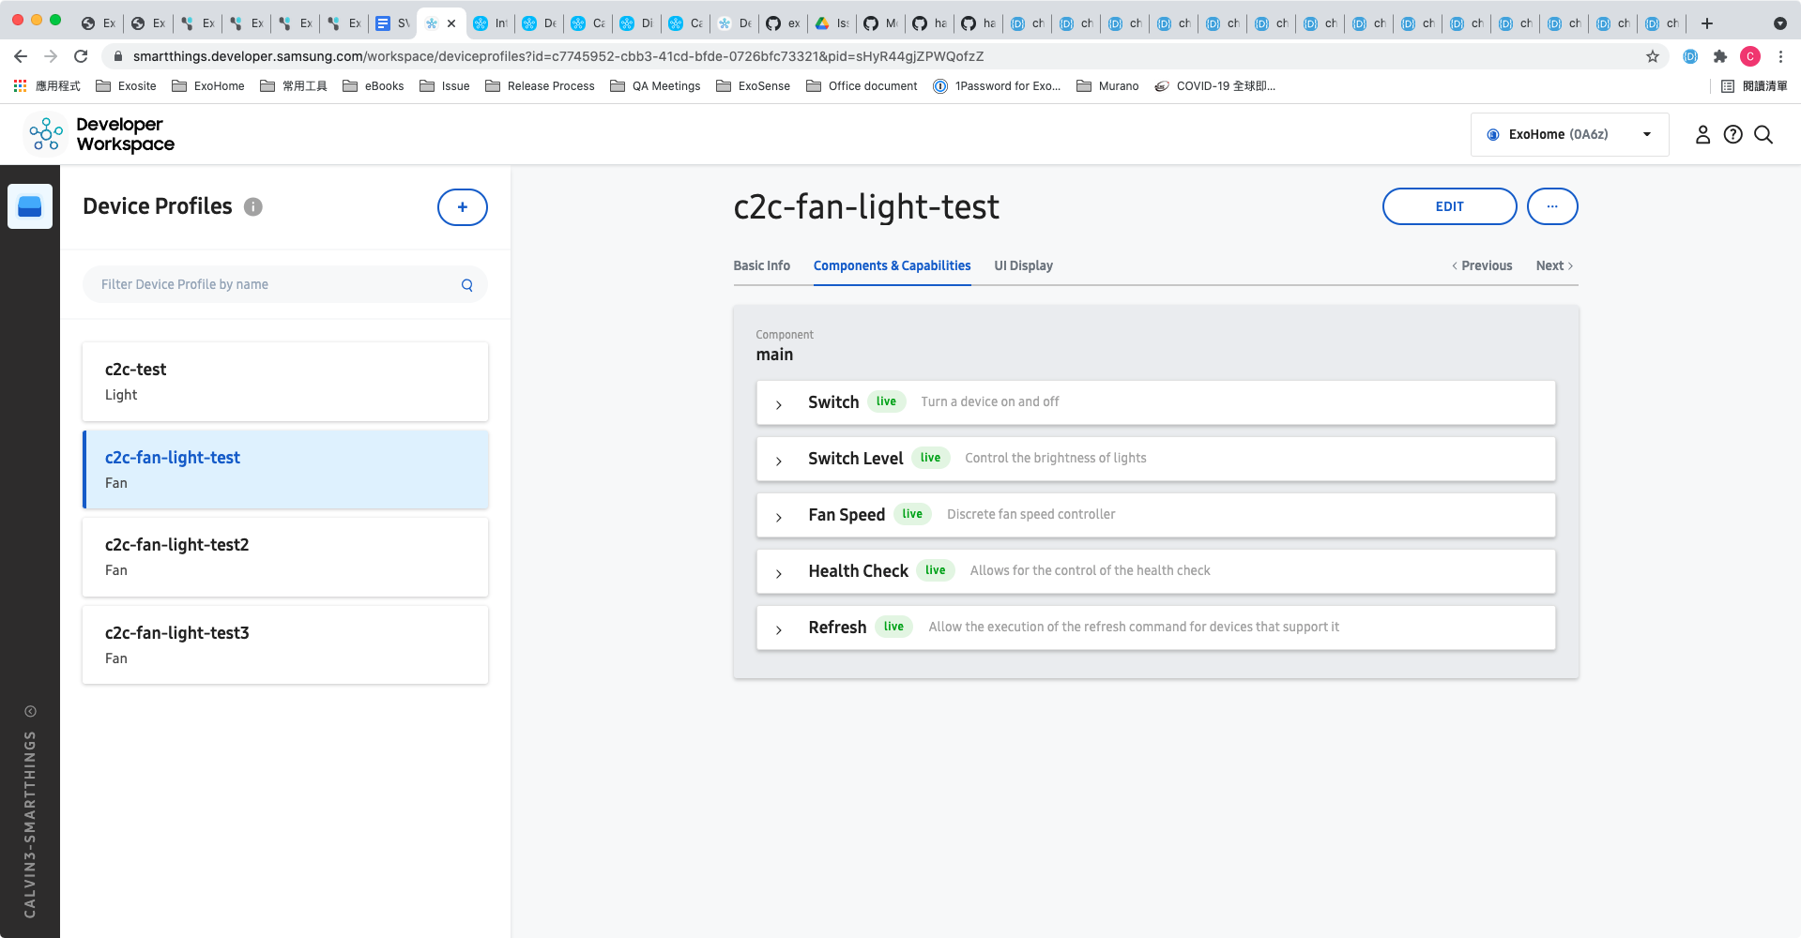Click the Switch live status badge
Viewport: 1801px width, 938px height.
886,401
